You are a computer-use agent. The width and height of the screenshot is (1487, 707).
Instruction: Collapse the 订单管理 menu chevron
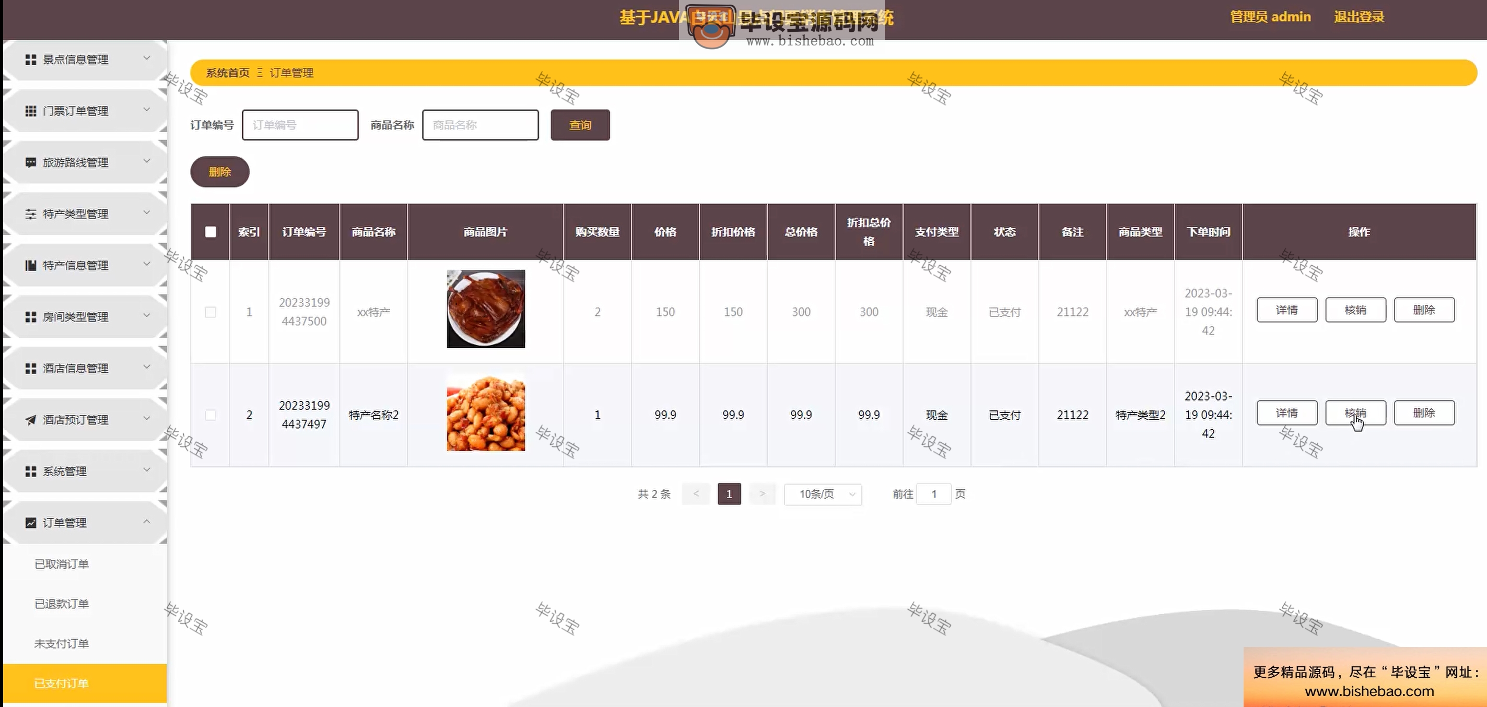[147, 521]
